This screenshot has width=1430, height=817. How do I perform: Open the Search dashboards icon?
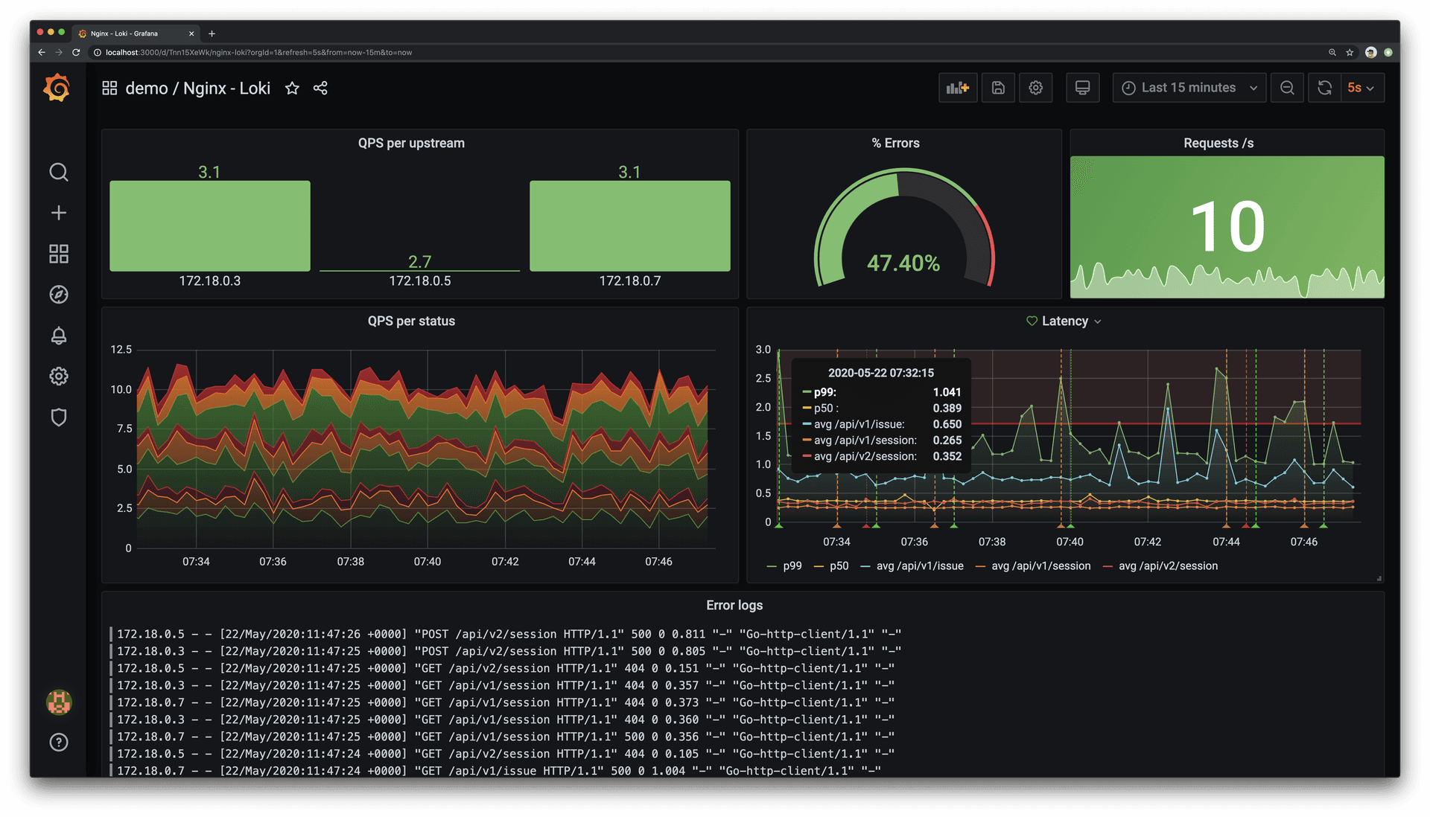pyautogui.click(x=58, y=172)
